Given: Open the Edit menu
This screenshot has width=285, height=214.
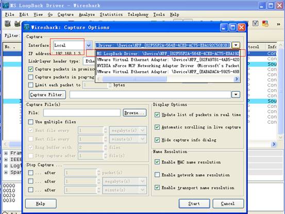Looking at the screenshot, I should (x=24, y=14).
